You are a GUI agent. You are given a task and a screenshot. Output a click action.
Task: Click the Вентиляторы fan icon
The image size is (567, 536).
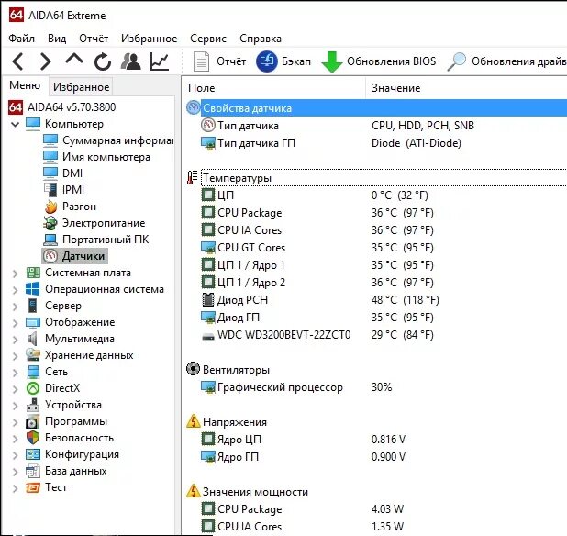click(193, 369)
